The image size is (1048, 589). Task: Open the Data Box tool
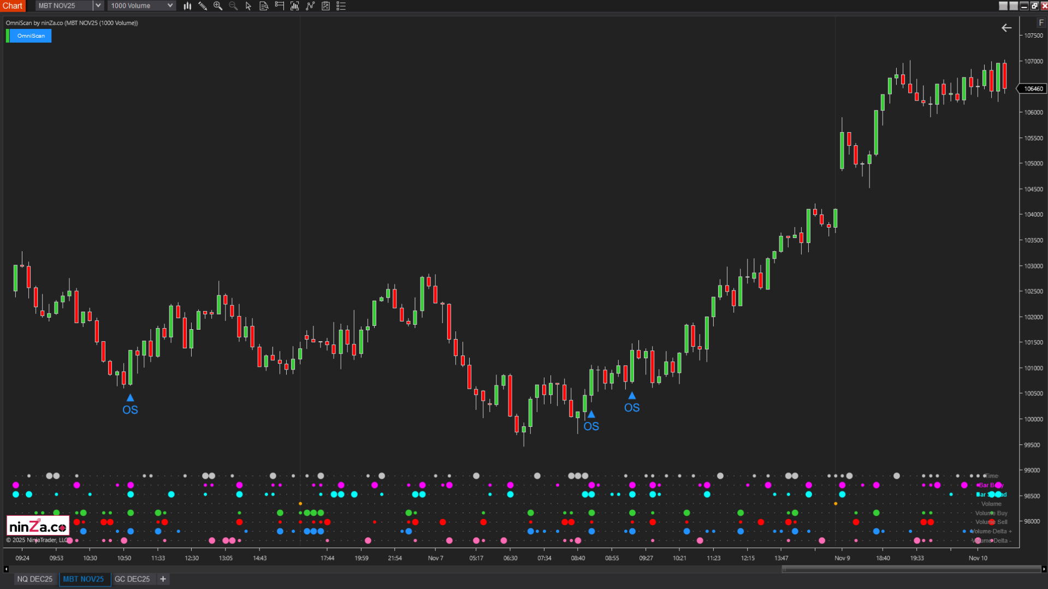(x=264, y=6)
